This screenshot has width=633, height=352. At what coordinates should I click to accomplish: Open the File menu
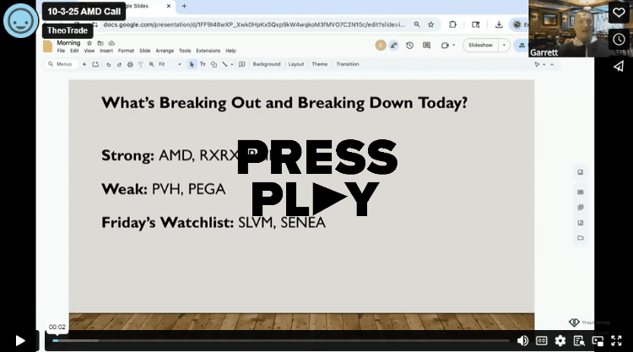[x=61, y=51]
